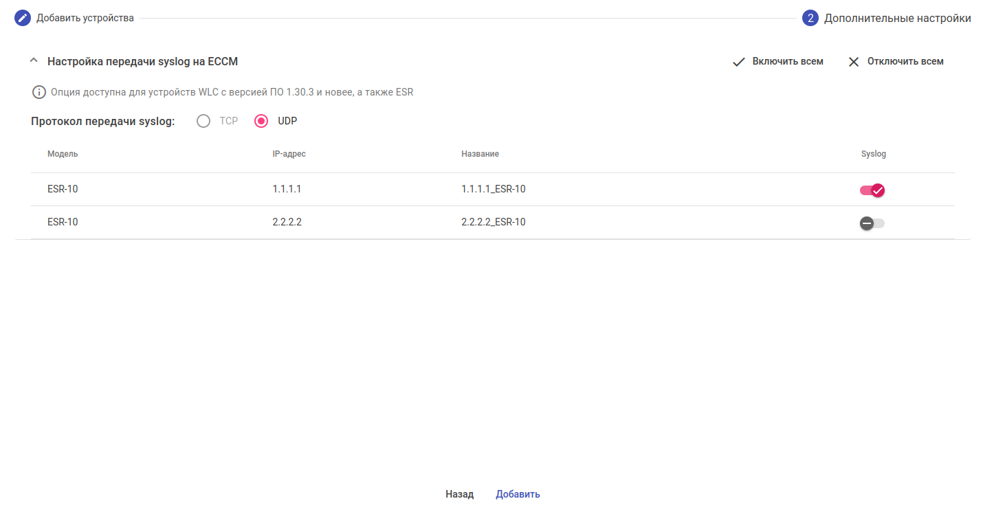Click Включить всем to enable all
Image resolution: width=983 pixels, height=523 pixels.
(788, 61)
